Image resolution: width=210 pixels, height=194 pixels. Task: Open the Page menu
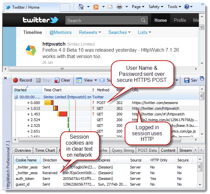coord(138,7)
